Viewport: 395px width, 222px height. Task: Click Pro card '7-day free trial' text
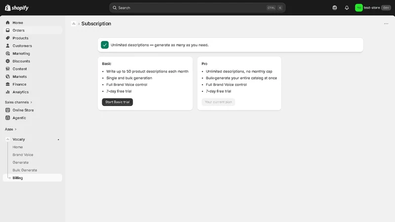click(218, 91)
